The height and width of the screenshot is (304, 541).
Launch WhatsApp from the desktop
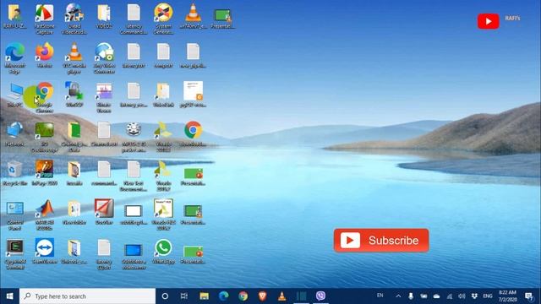(163, 252)
